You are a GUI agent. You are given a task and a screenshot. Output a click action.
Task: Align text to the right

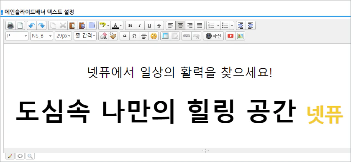click(x=190, y=26)
